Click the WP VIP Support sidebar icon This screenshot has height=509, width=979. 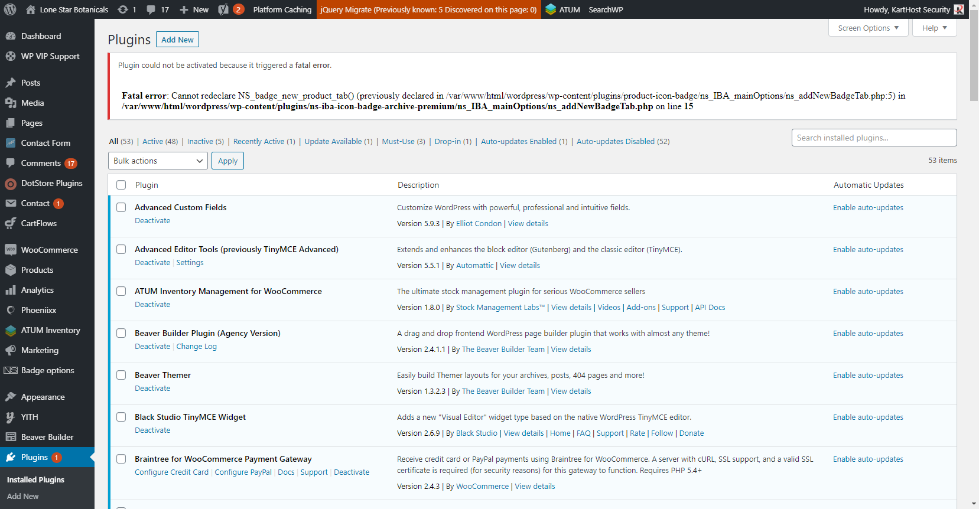coord(11,56)
